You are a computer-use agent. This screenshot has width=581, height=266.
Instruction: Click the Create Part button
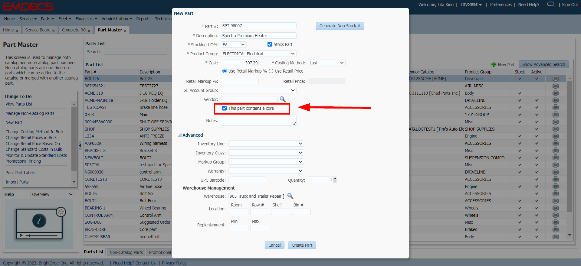tap(302, 245)
